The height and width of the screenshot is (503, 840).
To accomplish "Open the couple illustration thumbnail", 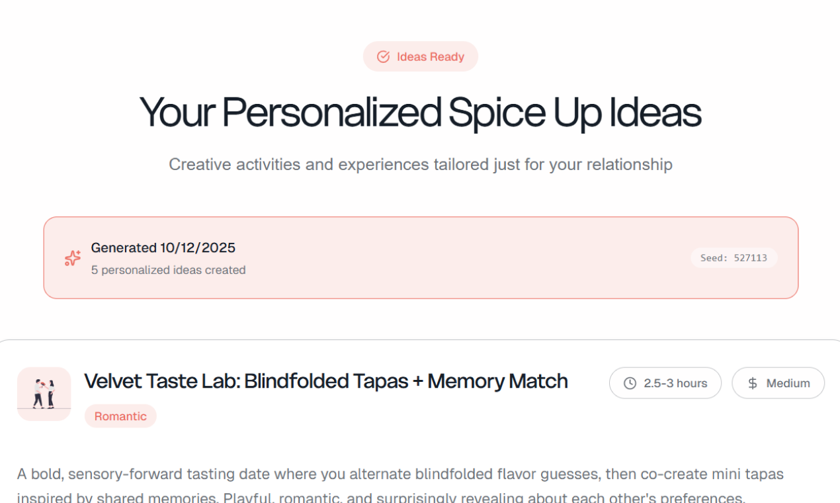I will point(44,394).
